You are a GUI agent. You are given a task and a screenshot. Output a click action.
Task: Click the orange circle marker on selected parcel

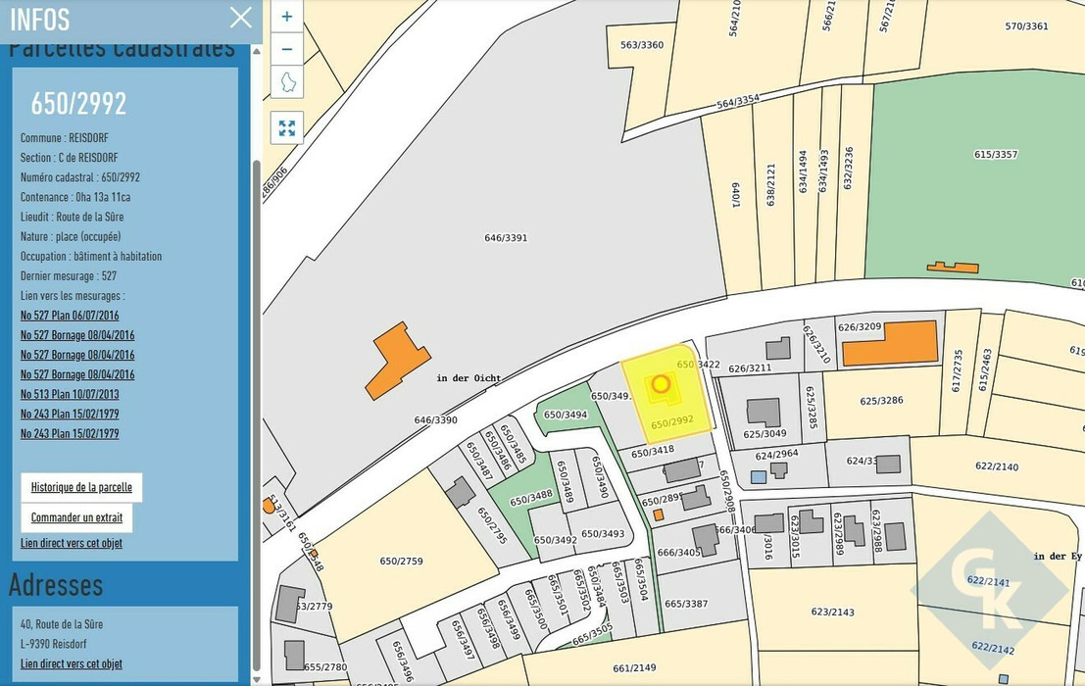[661, 384]
